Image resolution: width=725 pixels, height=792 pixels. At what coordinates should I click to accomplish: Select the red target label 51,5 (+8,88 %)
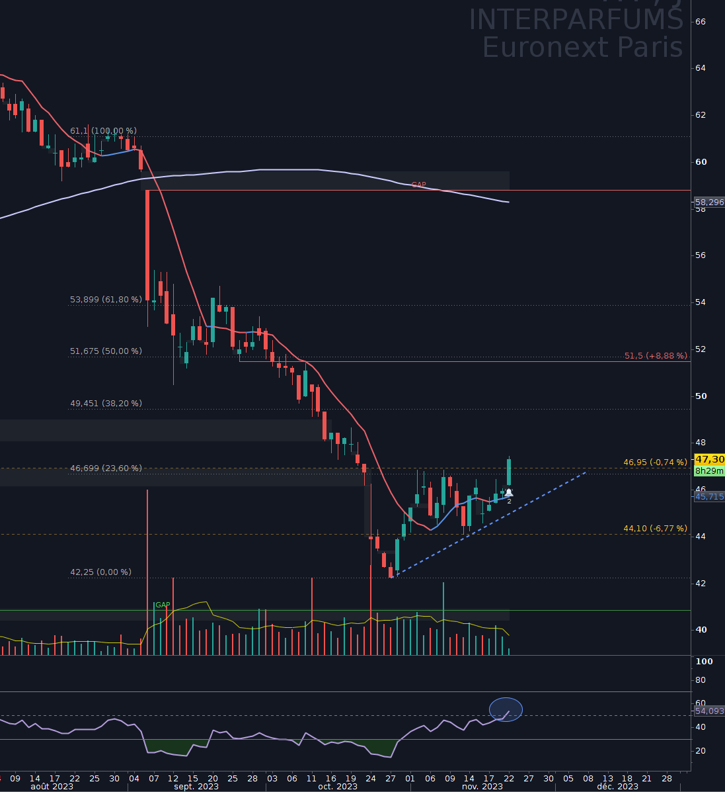(656, 356)
